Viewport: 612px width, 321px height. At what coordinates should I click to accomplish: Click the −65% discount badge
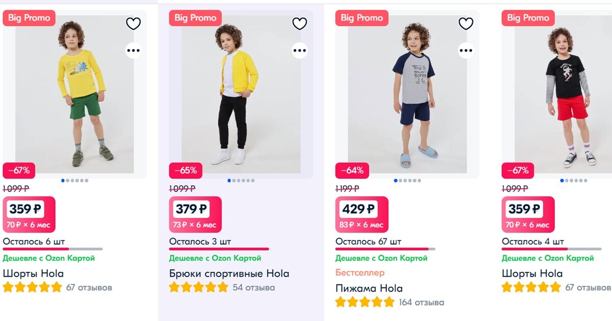pyautogui.click(x=186, y=170)
